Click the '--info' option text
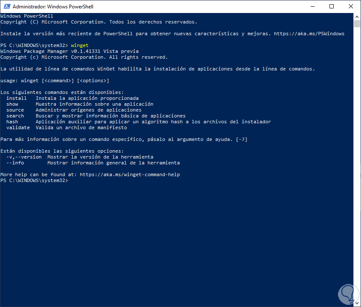Screen dimensions: 361x307 coord(15,163)
